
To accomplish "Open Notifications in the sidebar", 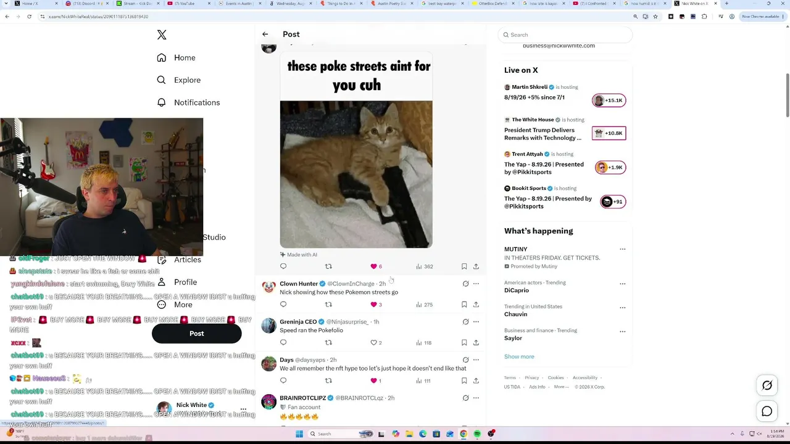I will [188, 103].
